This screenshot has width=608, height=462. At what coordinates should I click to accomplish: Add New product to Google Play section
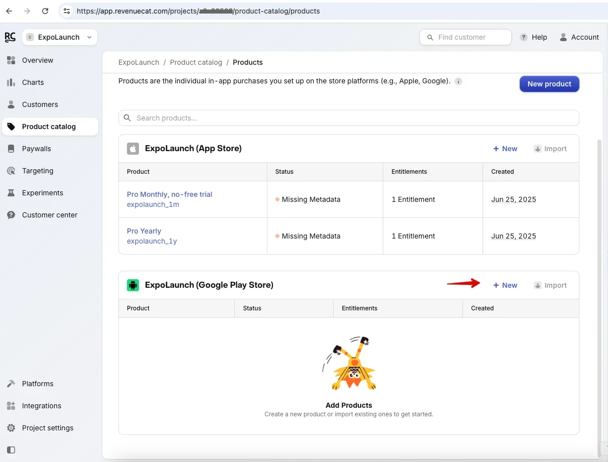click(505, 285)
